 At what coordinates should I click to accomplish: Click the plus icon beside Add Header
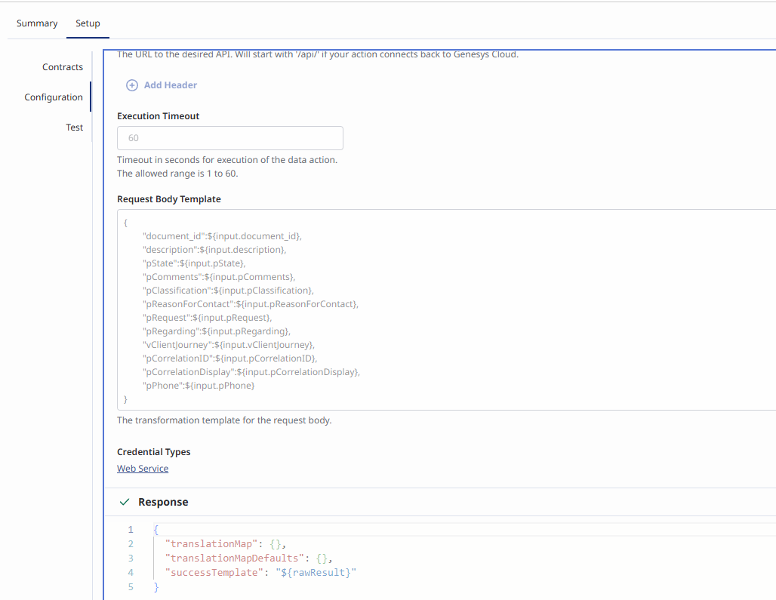(x=132, y=85)
